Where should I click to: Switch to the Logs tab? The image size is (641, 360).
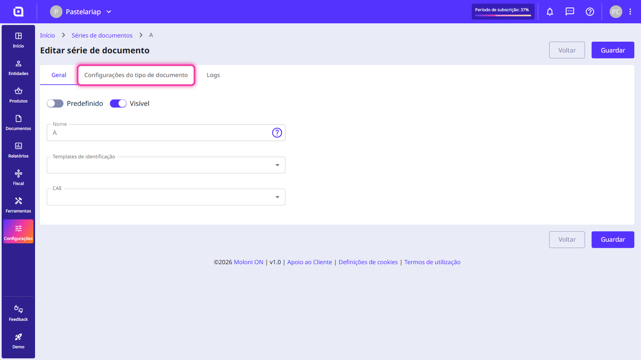(x=213, y=75)
